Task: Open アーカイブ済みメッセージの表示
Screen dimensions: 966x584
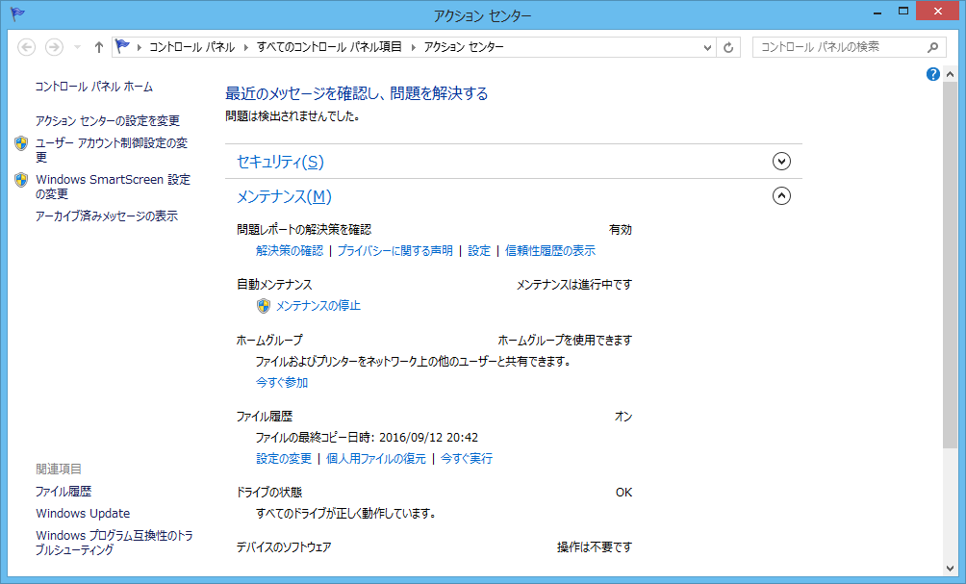Action: coord(107,216)
